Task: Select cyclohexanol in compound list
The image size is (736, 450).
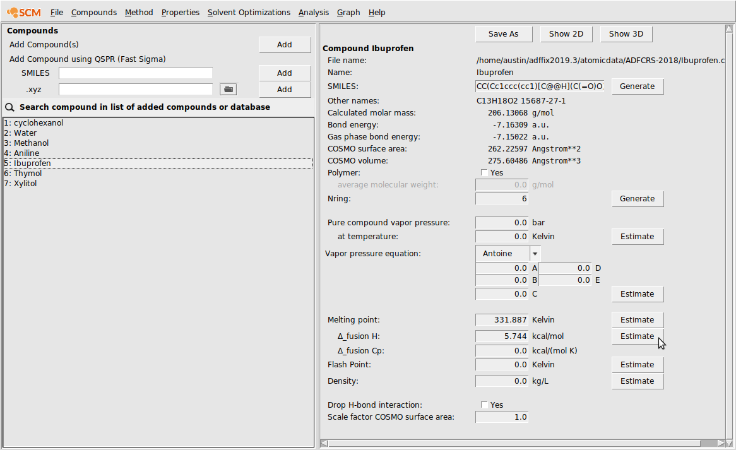Action: point(158,123)
